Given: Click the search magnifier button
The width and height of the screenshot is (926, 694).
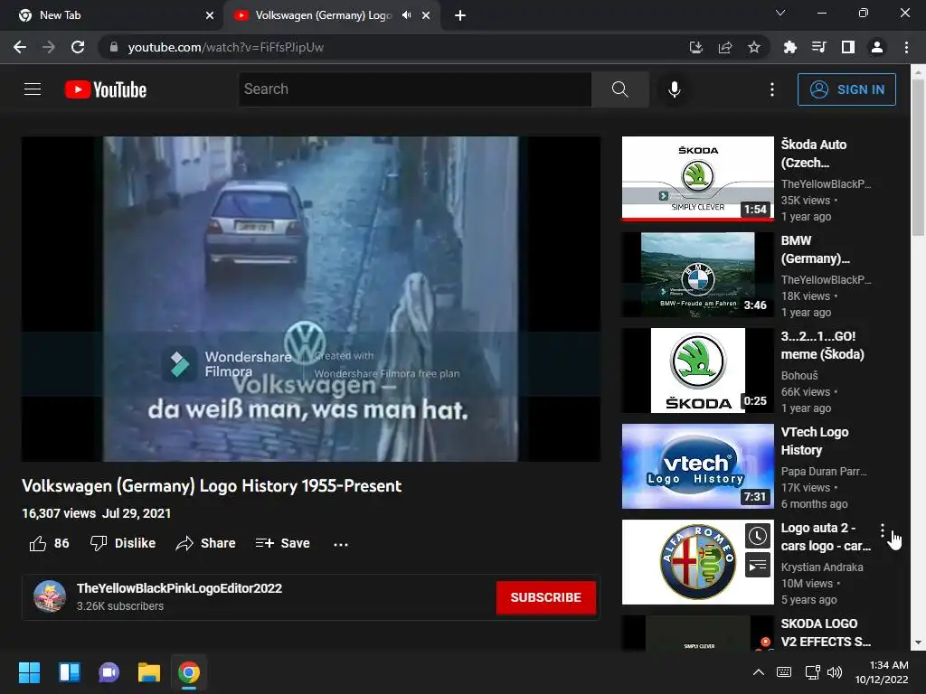Looking at the screenshot, I should pos(620,89).
